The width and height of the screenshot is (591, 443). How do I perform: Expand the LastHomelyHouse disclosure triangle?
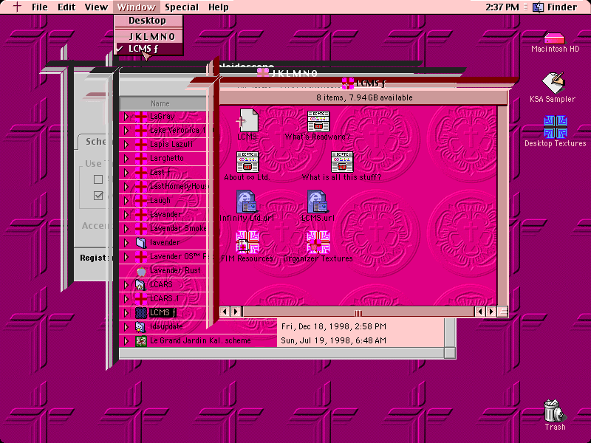tap(126, 187)
